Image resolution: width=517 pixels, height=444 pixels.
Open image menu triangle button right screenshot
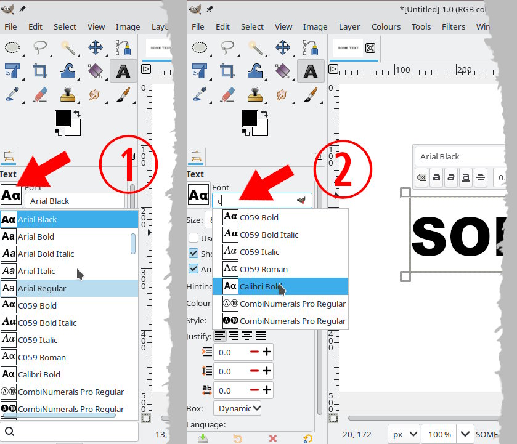point(333,69)
